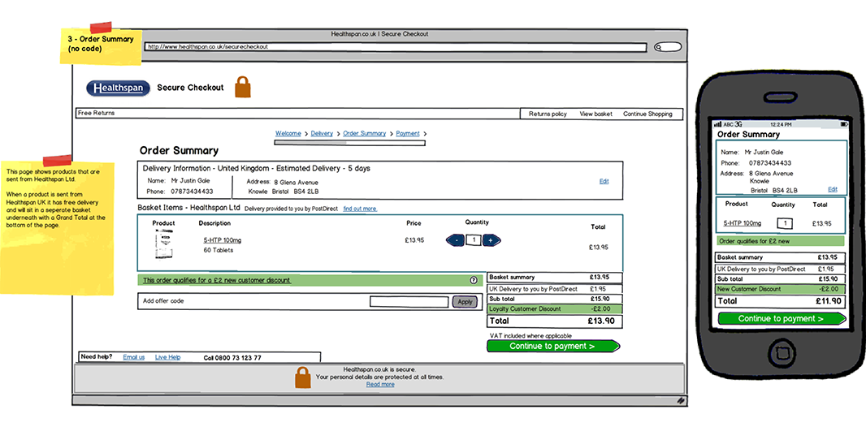The width and height of the screenshot is (866, 444).
Task: Open View basket
Action: [x=596, y=114]
